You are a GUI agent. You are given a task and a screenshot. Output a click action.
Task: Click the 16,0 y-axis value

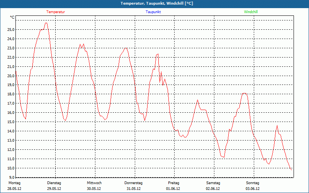(11, 113)
